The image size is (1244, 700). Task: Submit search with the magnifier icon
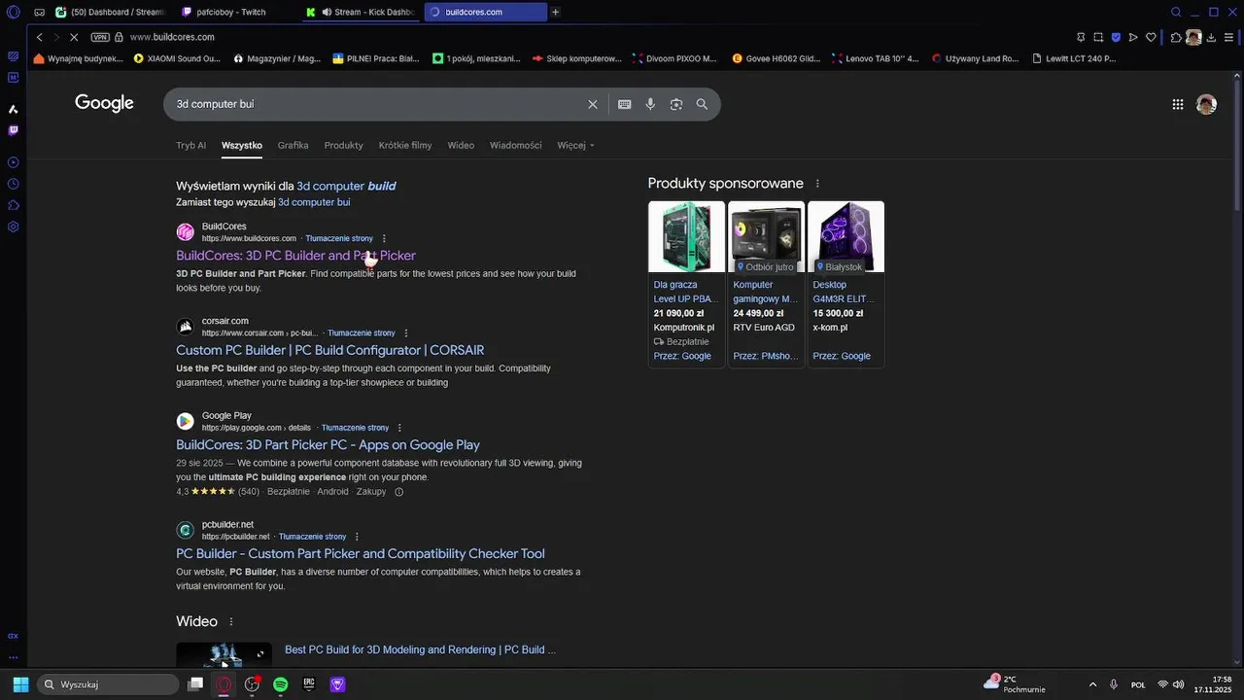coord(702,104)
